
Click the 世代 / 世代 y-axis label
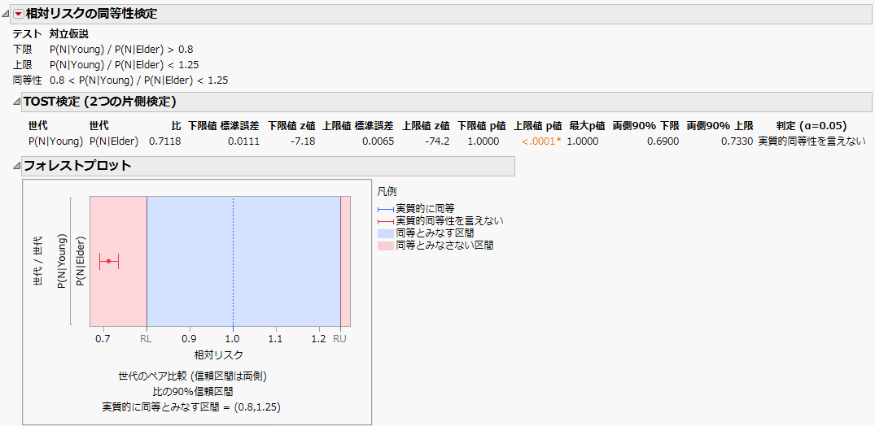[38, 261]
